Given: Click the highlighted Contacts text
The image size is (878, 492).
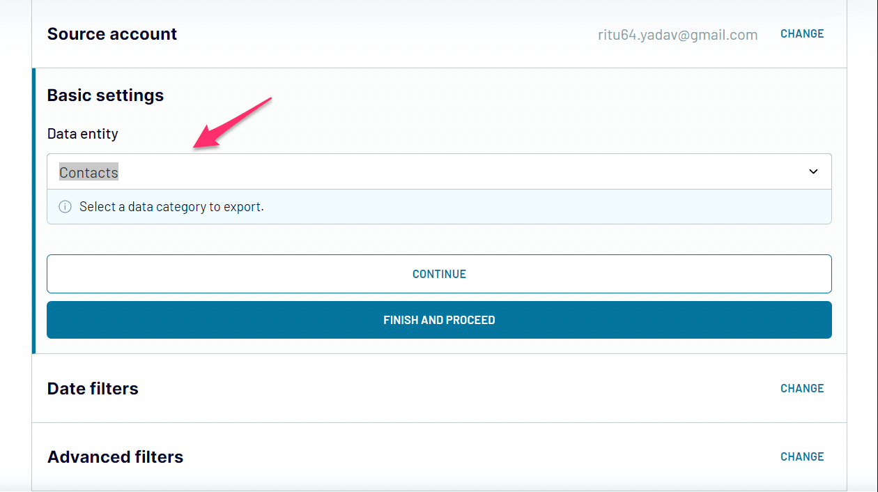Looking at the screenshot, I should (88, 172).
